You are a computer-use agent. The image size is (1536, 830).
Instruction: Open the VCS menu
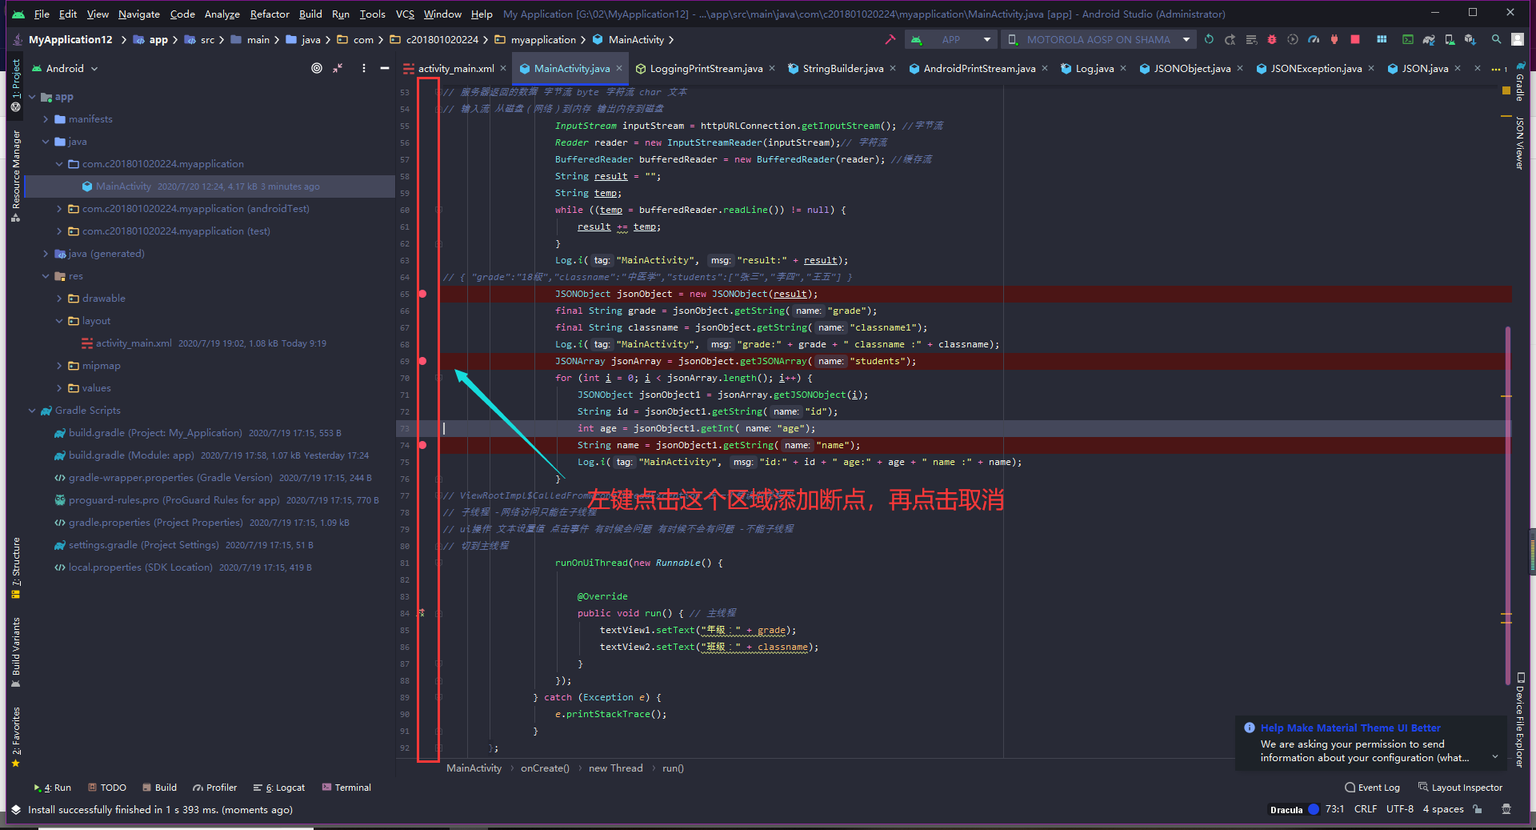(x=405, y=14)
